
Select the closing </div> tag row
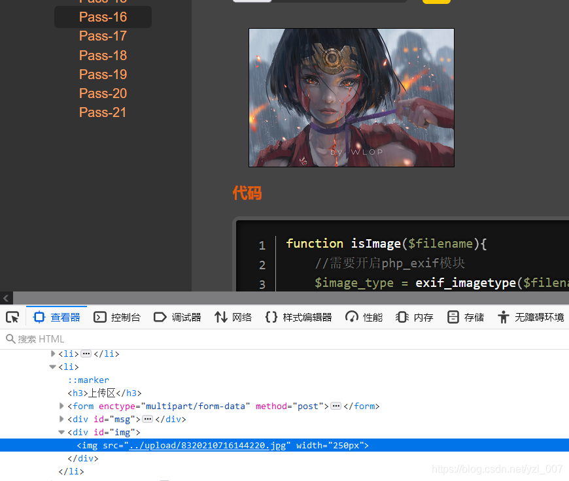[83, 459]
